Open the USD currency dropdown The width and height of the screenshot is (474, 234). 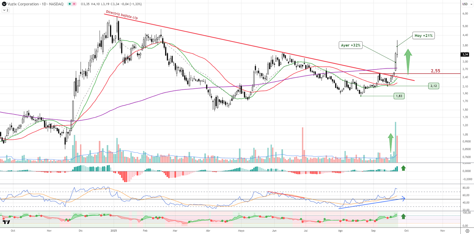click(x=467, y=4)
